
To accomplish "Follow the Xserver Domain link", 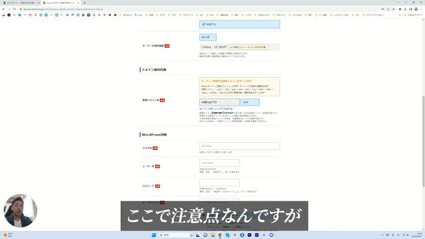I will (x=222, y=113).
